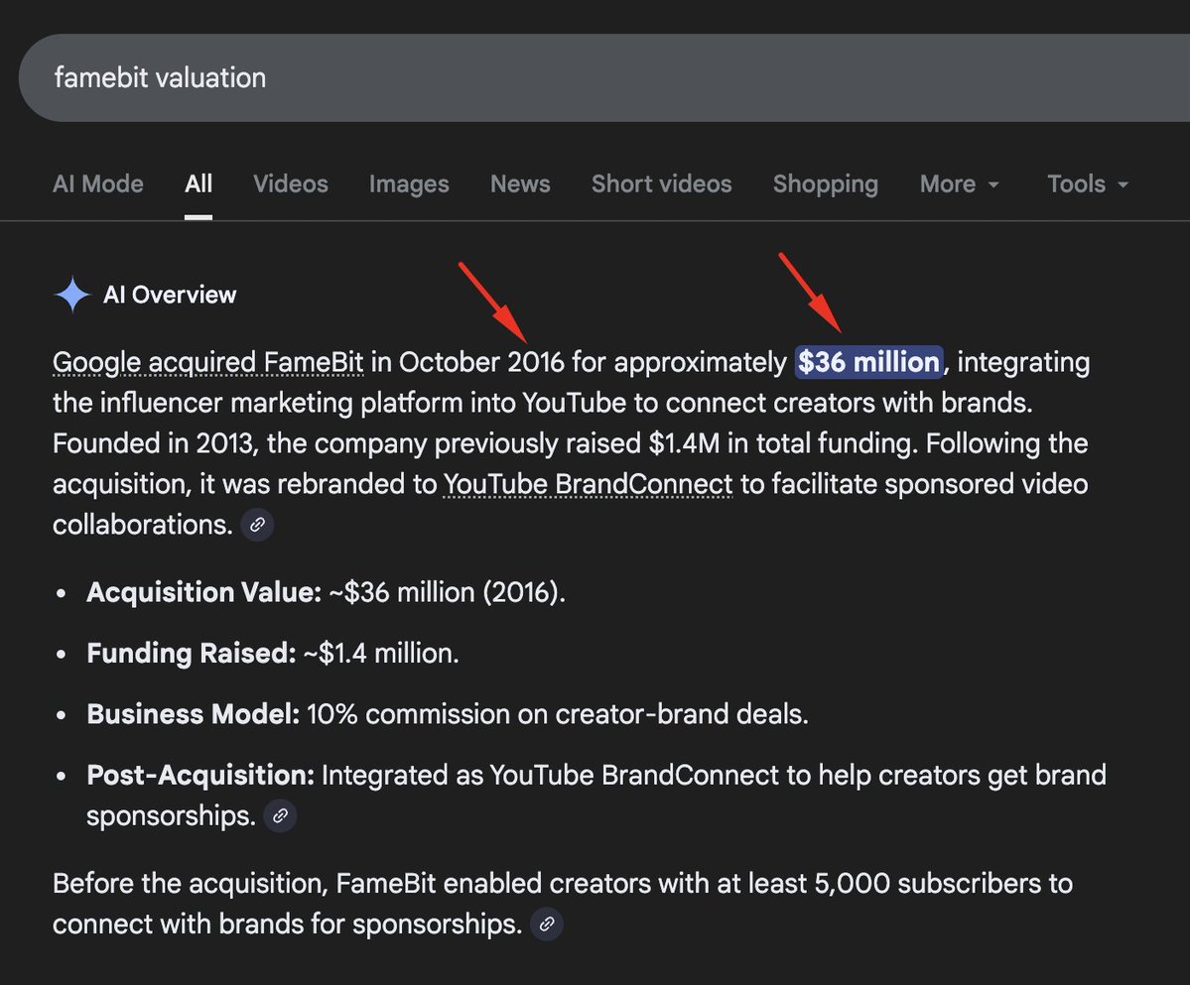The height and width of the screenshot is (985, 1190).
Task: Click the Acquisition Value bullet text
Action: pyautogui.click(x=327, y=592)
